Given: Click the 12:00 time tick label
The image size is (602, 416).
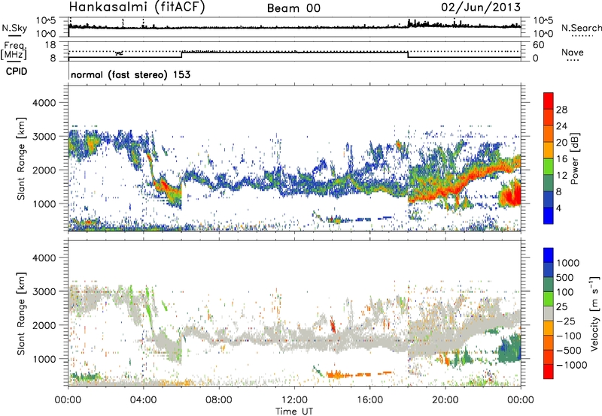Looking at the screenshot, I should (294, 400).
